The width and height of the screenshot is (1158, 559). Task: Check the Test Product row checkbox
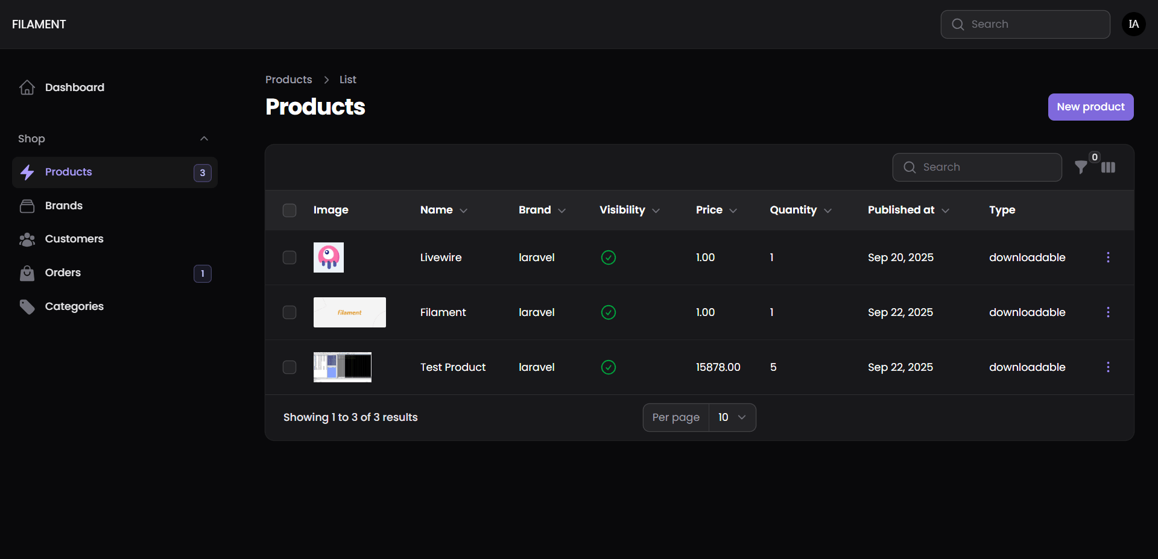[289, 367]
